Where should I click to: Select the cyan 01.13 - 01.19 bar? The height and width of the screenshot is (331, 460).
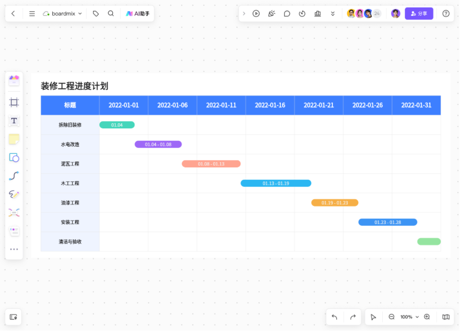pyautogui.click(x=276, y=183)
